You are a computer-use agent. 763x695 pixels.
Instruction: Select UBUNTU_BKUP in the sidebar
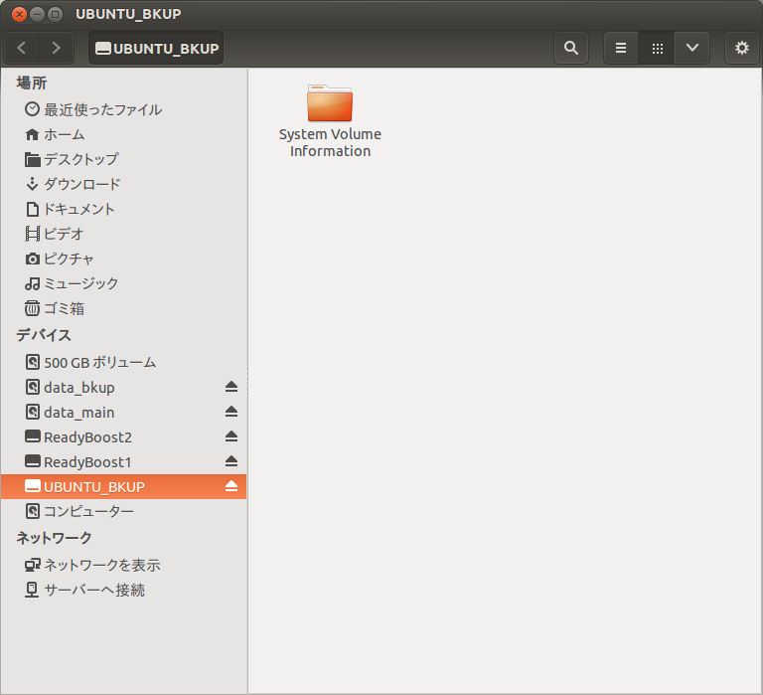click(123, 486)
